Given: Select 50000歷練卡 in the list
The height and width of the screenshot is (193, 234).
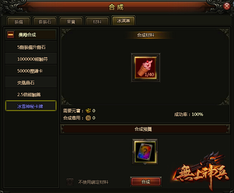Looking at the screenshot, I should point(31,71).
